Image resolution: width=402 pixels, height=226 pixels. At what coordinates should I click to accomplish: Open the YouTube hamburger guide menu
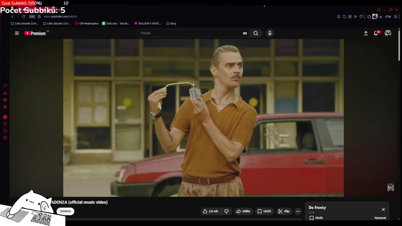(17, 33)
